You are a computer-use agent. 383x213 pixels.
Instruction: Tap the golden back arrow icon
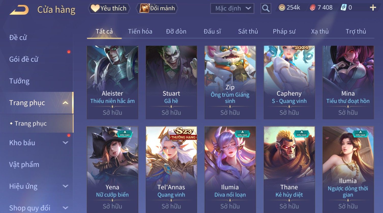click(19, 10)
